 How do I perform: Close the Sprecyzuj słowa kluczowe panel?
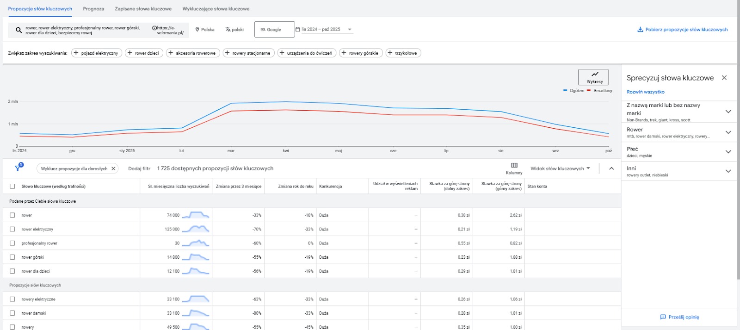coord(724,78)
